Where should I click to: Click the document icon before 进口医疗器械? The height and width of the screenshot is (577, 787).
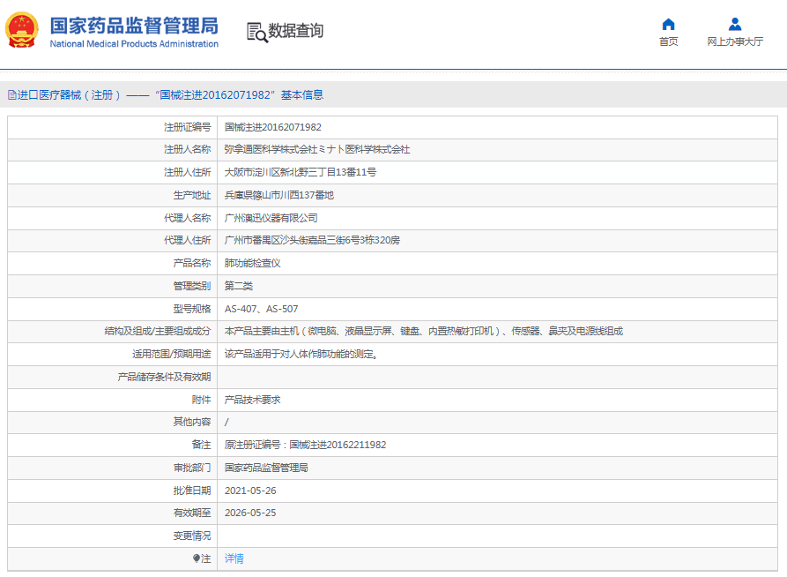(11, 95)
